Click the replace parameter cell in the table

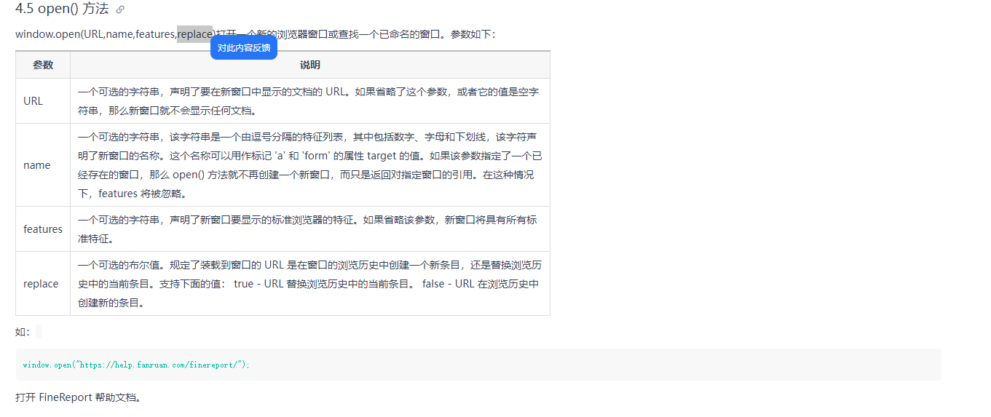pyautogui.click(x=43, y=284)
